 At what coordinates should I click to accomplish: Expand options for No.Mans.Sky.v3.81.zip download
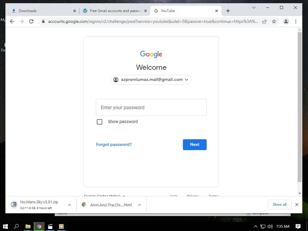pos(69,205)
